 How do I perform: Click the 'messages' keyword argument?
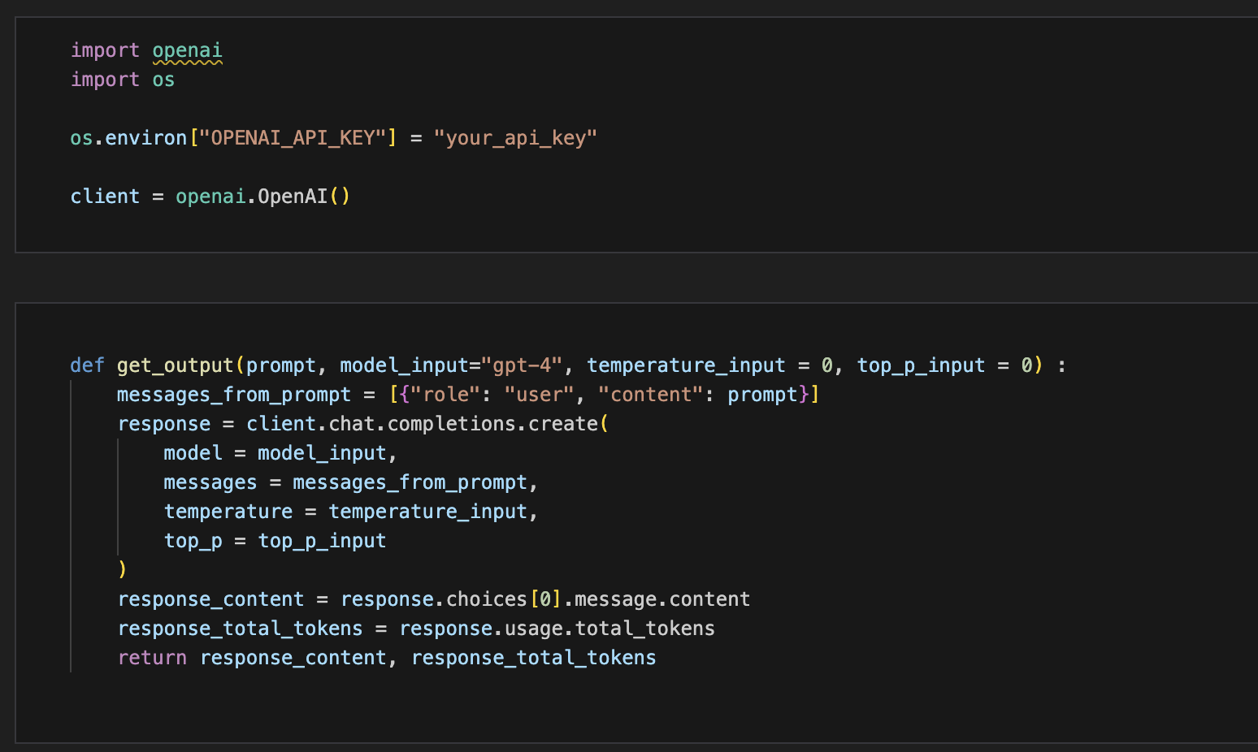[x=210, y=482]
